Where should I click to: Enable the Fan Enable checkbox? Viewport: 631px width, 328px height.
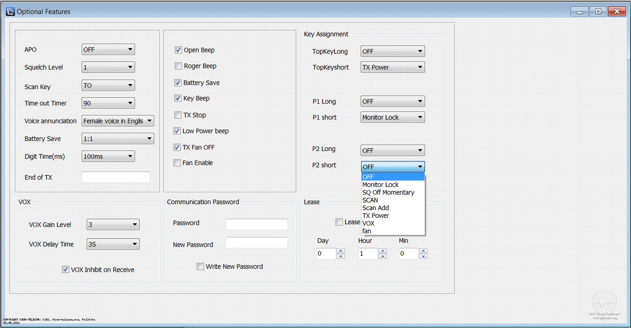pyautogui.click(x=177, y=163)
